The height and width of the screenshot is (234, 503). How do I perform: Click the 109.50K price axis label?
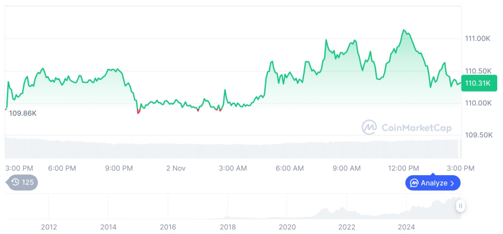477,135
